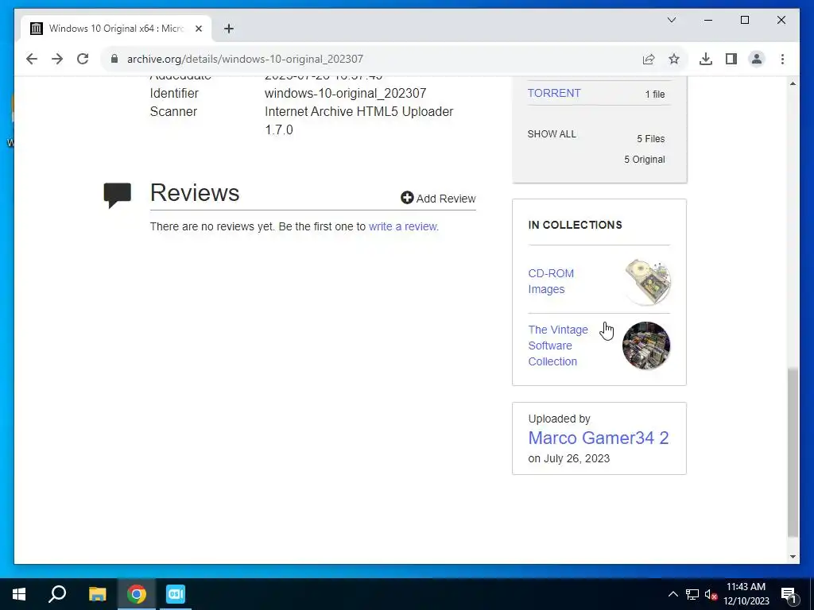Close the Windows 10 Original x64 tab
The image size is (814, 610).
pos(198,29)
